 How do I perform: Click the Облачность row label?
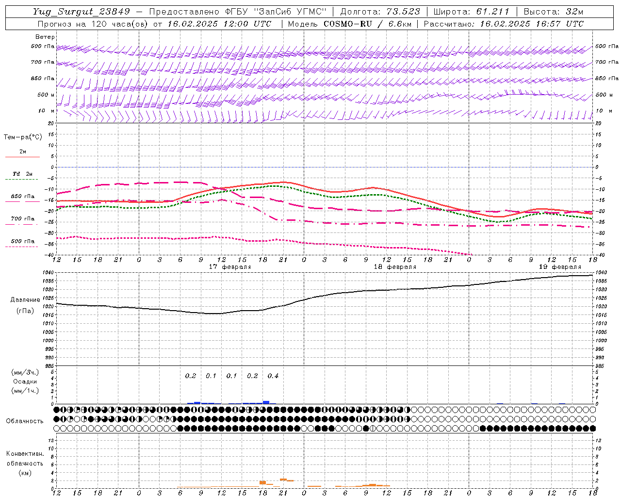point(25,421)
